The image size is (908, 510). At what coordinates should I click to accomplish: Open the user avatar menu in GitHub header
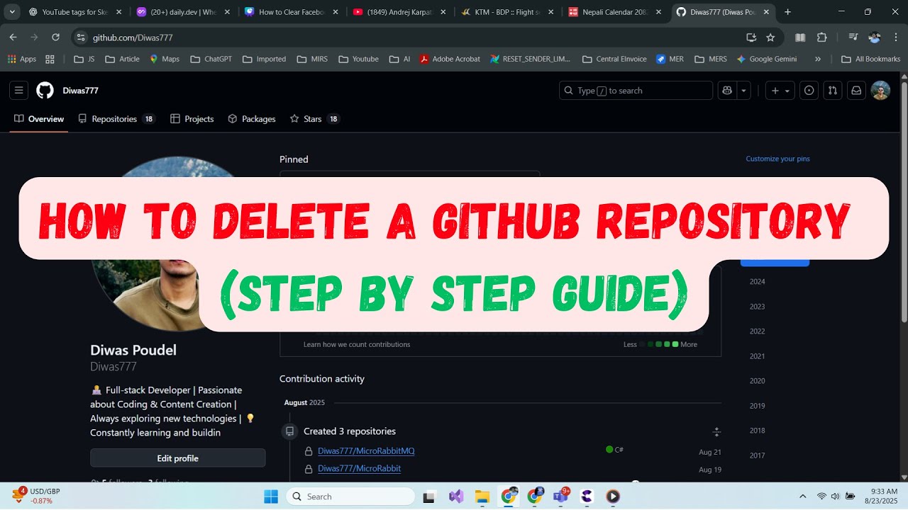tap(880, 90)
